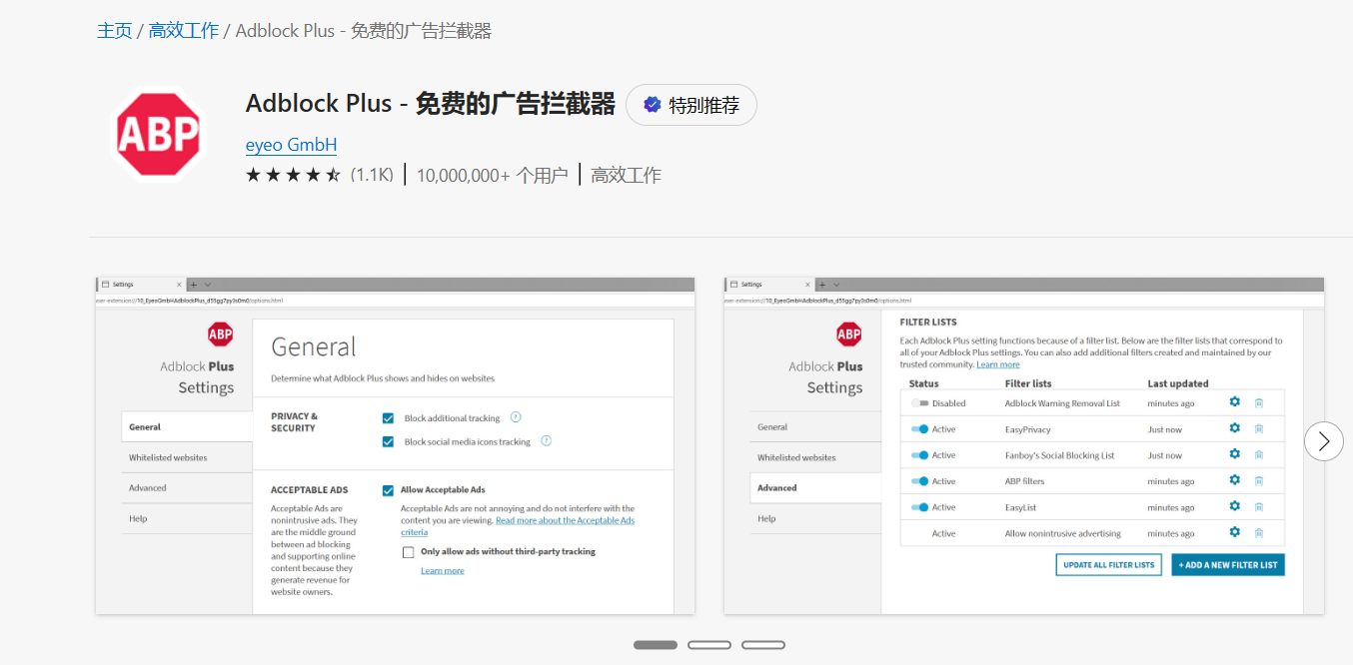The image size is (1353, 665).
Task: Open eyeo GmbH publisher link
Action: coord(291,145)
